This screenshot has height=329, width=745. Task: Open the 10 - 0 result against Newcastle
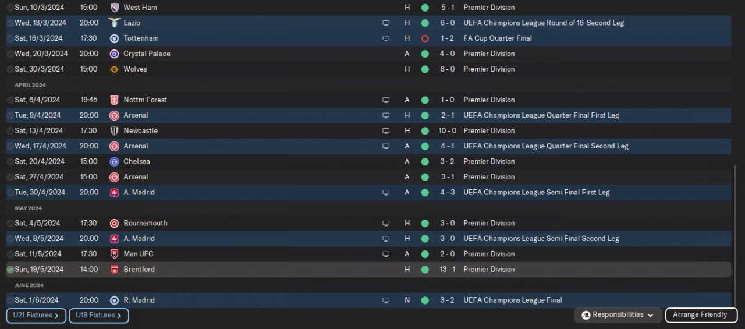point(448,131)
